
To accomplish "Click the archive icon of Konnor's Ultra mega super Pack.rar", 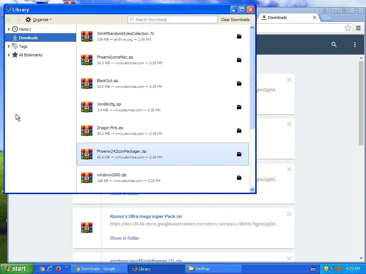I will [87, 227].
